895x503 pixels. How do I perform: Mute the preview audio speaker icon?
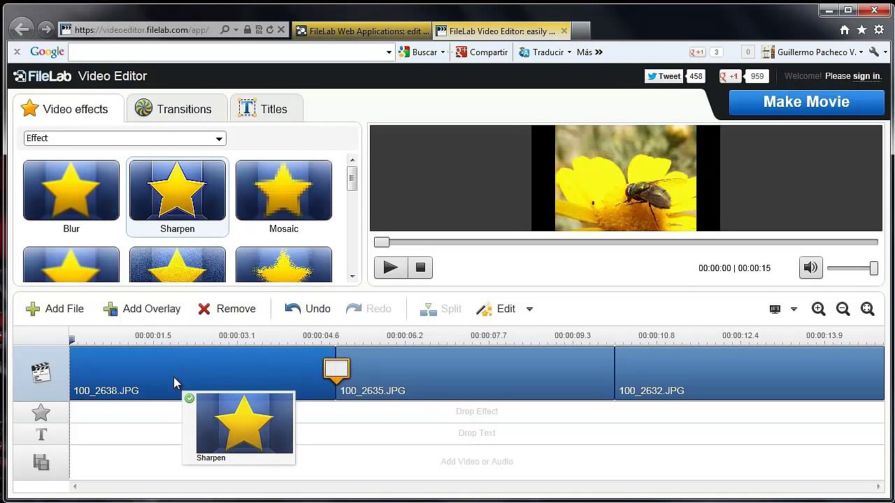pos(810,268)
